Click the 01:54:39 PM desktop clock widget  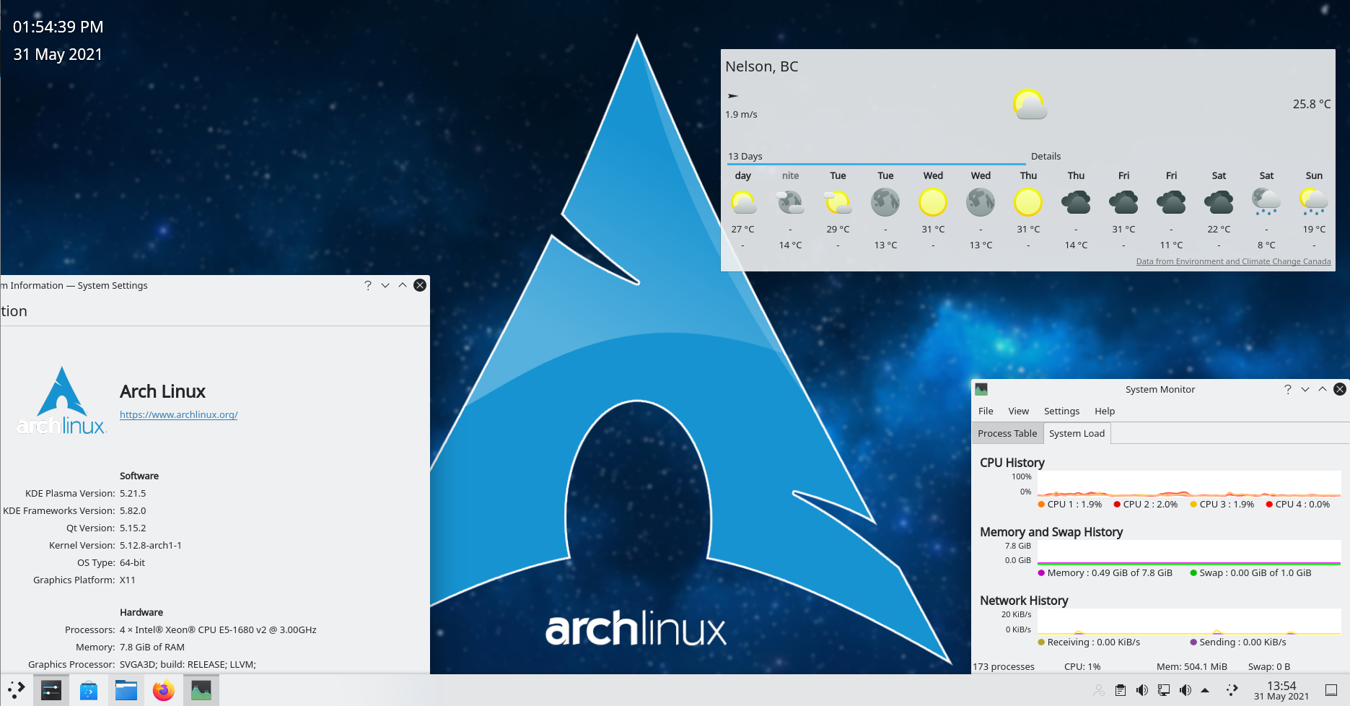58,27
